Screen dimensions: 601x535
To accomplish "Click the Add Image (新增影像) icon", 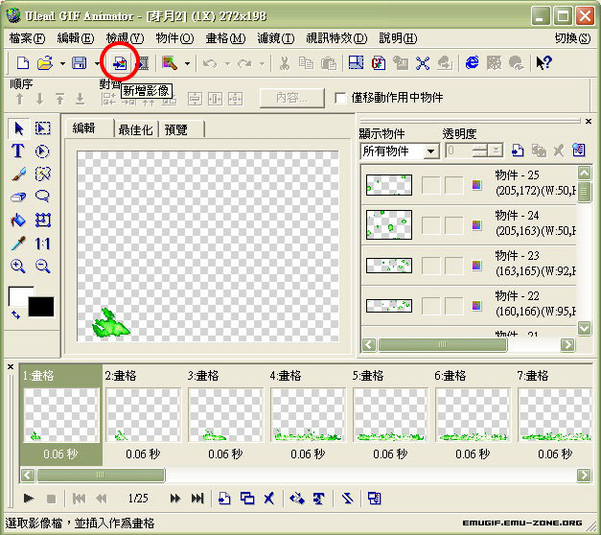I will click(120, 63).
